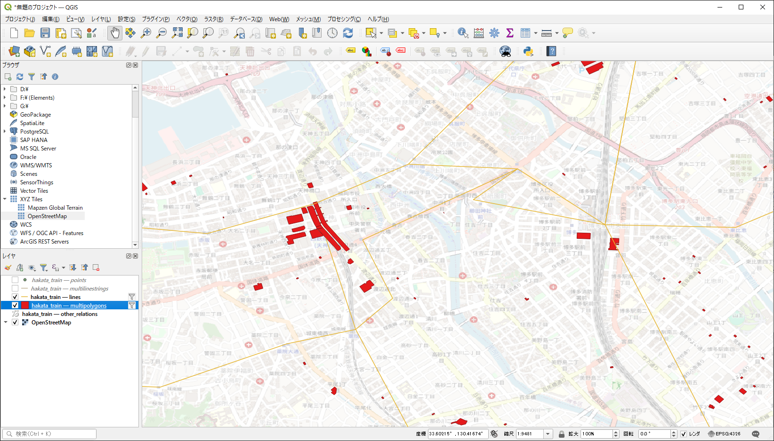The height and width of the screenshot is (441, 774).
Task: Open the Identify Features tool
Action: [x=463, y=33]
